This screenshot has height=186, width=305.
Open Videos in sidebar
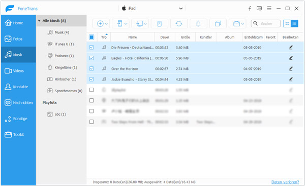click(18, 71)
